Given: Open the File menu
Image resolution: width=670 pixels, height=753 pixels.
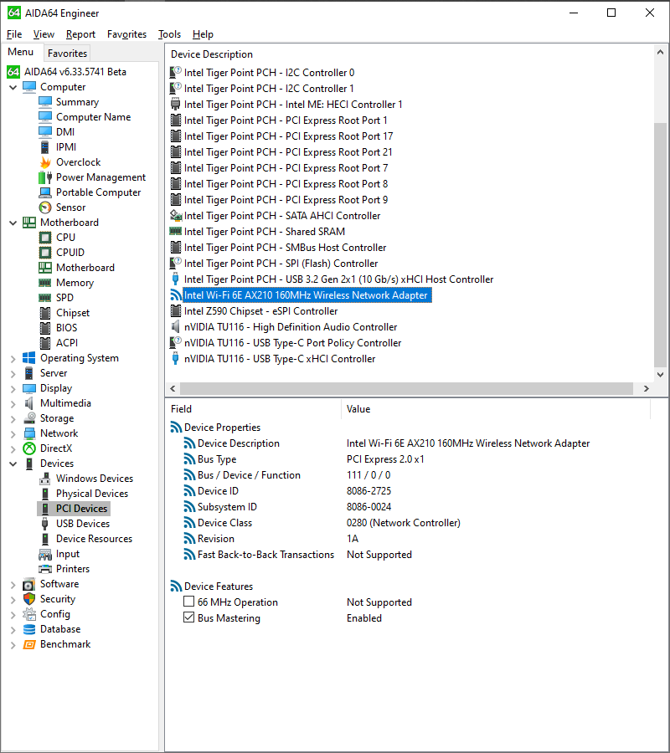Looking at the screenshot, I should pyautogui.click(x=14, y=34).
